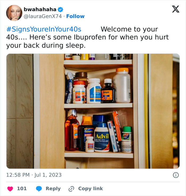Click the reply speech bubble icon
Viewport: 186px width, 196px height.
click(x=39, y=189)
